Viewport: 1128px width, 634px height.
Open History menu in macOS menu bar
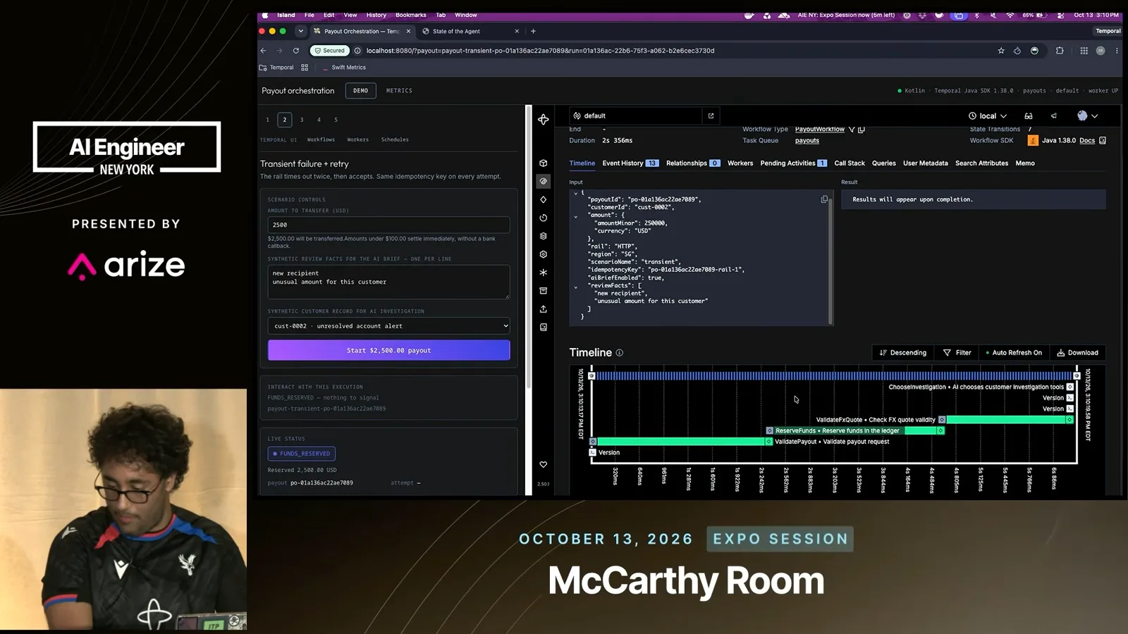376,15
